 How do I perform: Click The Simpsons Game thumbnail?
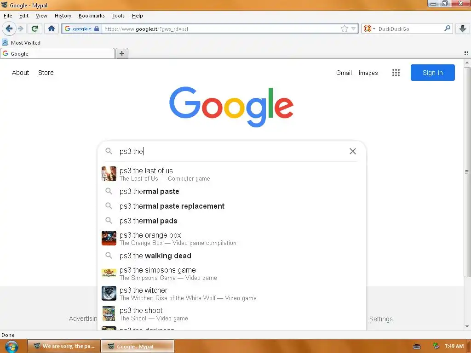click(x=109, y=273)
